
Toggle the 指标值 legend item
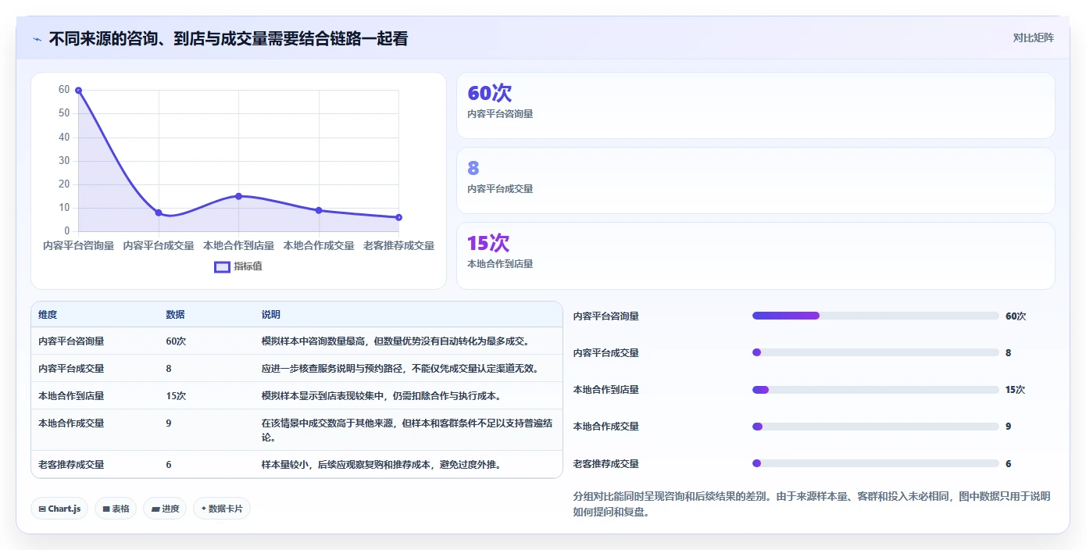click(x=238, y=266)
